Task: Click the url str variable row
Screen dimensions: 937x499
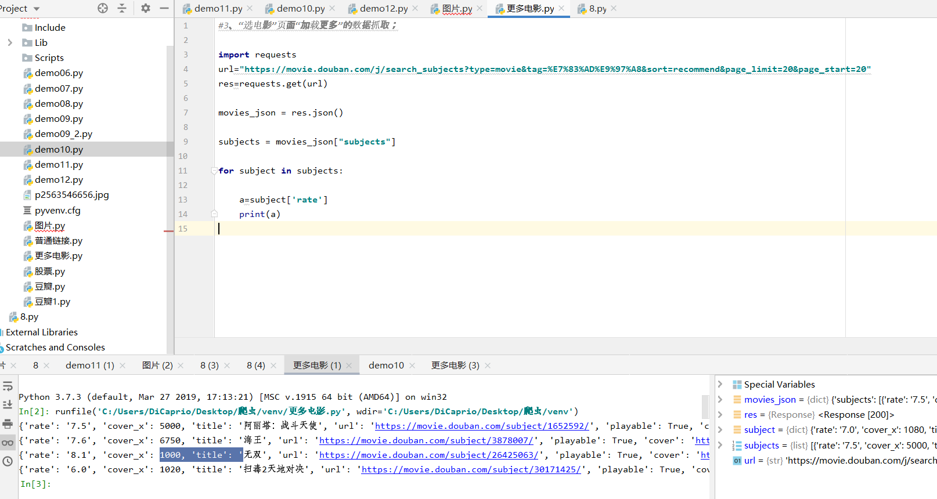Action: tap(834, 460)
